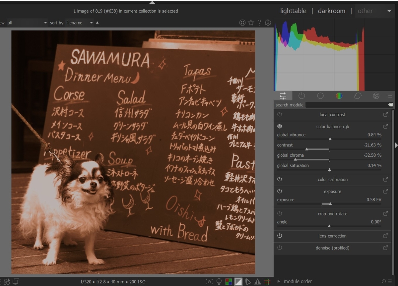Open module groups presets hamburger menu
Screen dimensions: 398x286
click(x=390, y=96)
